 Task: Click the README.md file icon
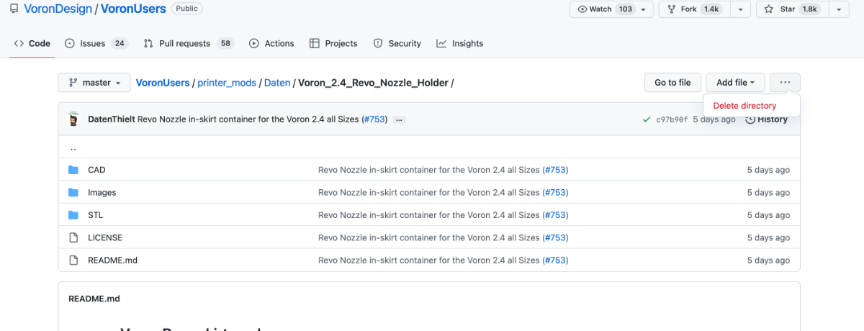(73, 260)
